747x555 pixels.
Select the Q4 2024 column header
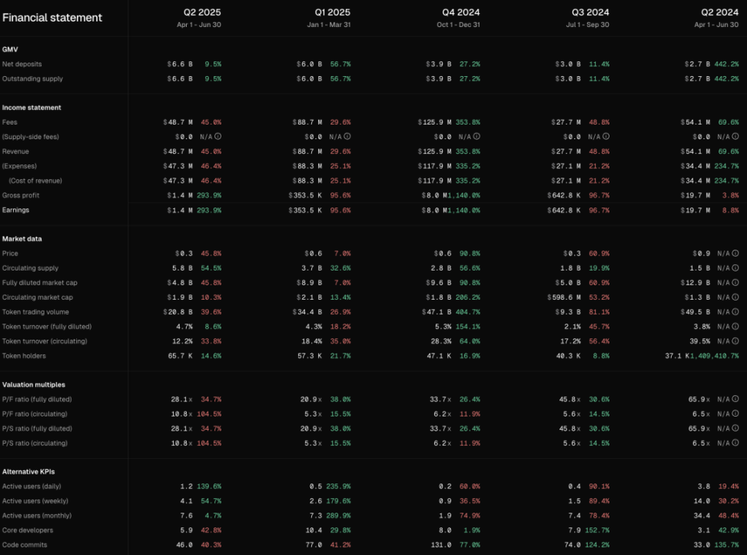tap(461, 13)
